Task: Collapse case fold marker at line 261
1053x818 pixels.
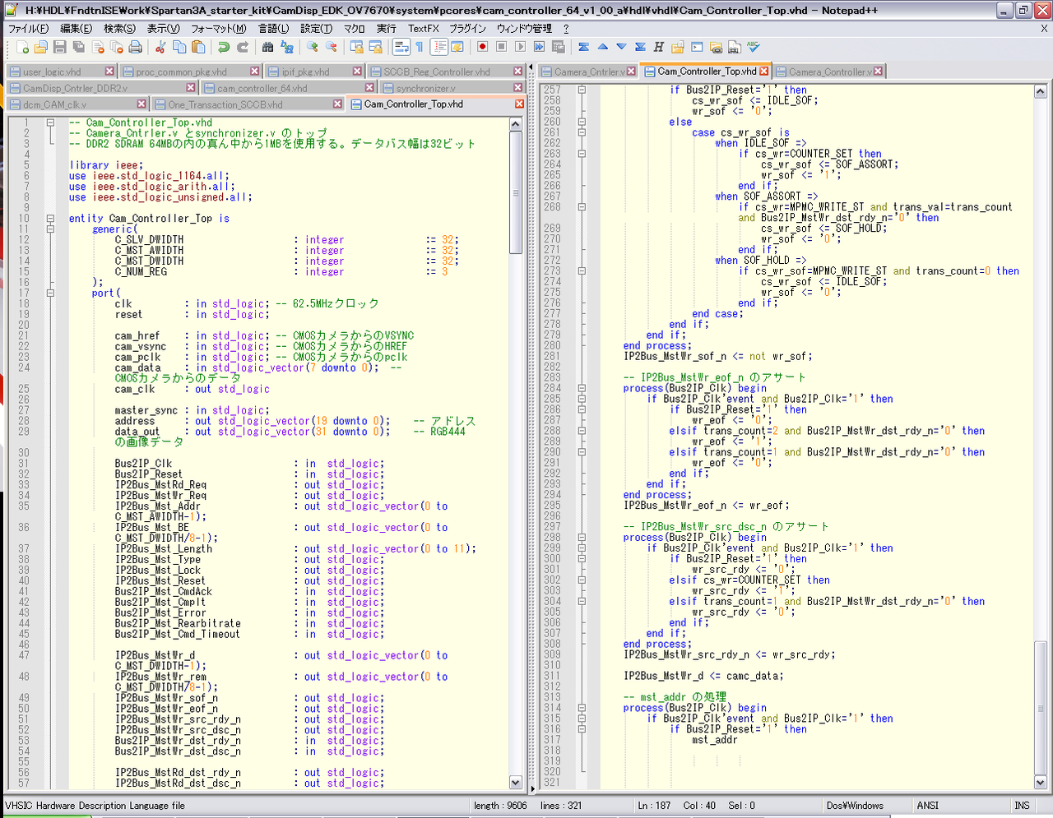Action: coord(582,132)
